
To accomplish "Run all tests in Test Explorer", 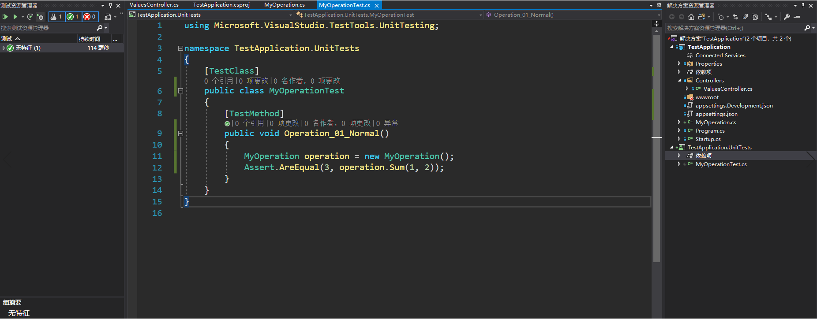I will click(x=5, y=17).
